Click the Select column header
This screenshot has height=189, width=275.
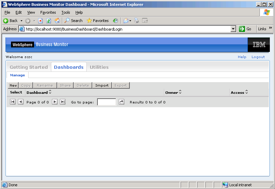pos(16,92)
